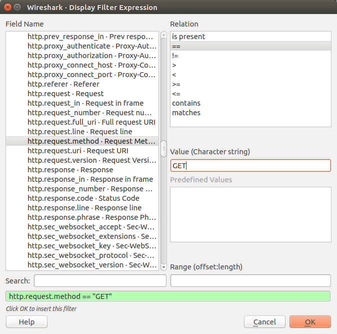Select http.sec_websocket_protocol field
Image resolution: width=337 pixels, height=334 pixels.
click(x=82, y=255)
